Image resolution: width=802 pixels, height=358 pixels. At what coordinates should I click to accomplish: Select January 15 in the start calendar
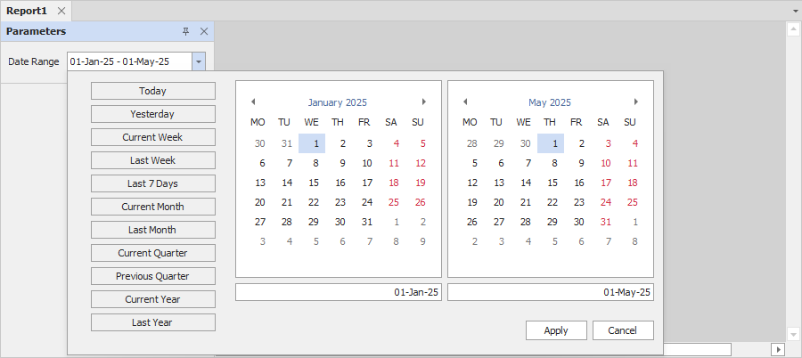(x=314, y=183)
